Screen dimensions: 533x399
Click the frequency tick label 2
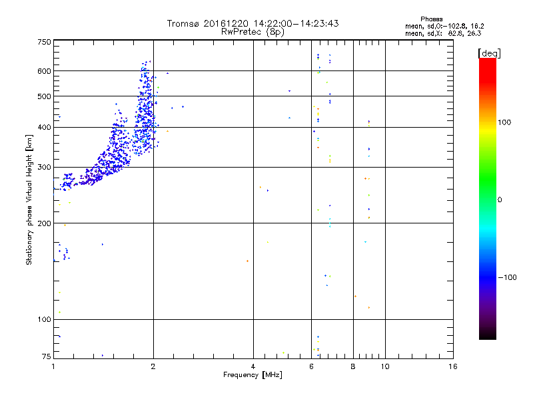(x=153, y=366)
